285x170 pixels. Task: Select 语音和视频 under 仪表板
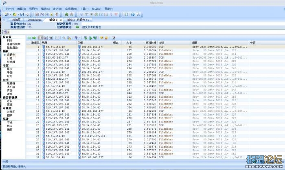point(14,44)
